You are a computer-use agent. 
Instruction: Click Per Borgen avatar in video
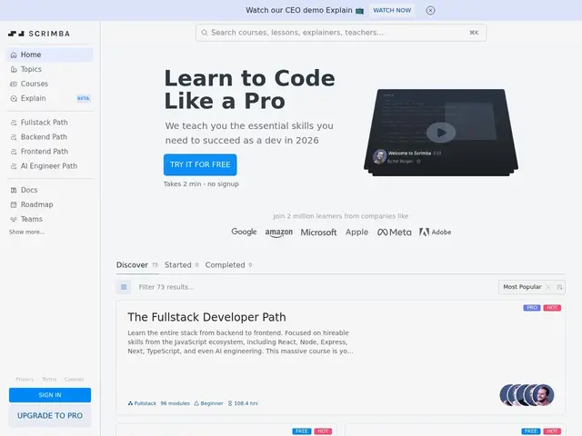tap(380, 156)
